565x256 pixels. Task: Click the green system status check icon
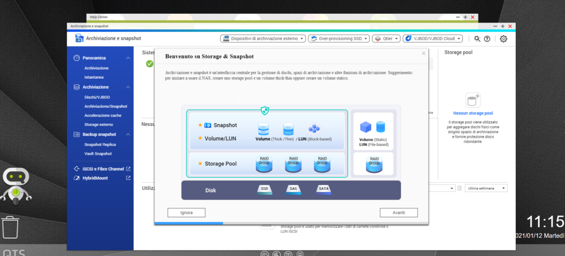click(149, 64)
